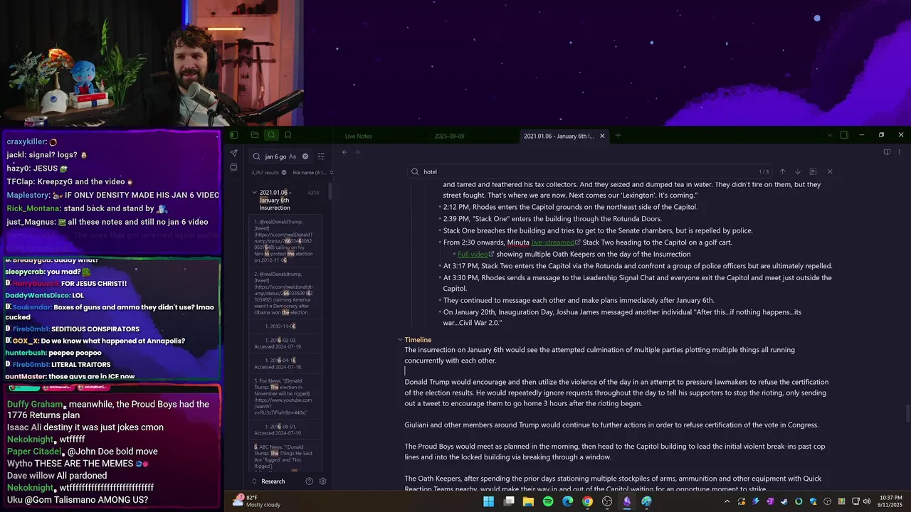
Task: Click the Obsidian taskbar icon
Action: [626, 501]
